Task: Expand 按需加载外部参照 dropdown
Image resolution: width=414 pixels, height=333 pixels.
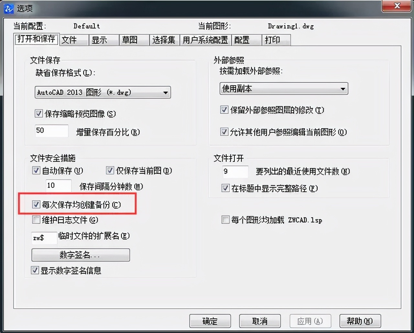Action: click(x=284, y=88)
